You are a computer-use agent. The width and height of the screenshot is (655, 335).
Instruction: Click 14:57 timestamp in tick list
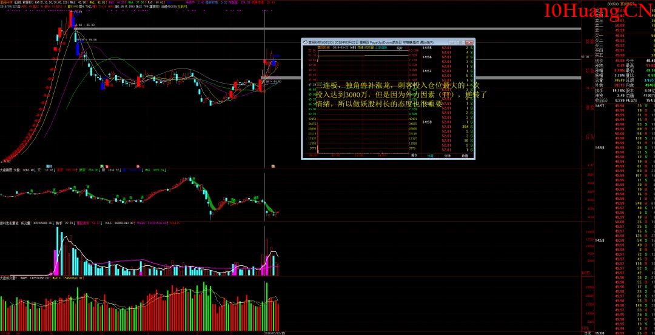click(600, 106)
